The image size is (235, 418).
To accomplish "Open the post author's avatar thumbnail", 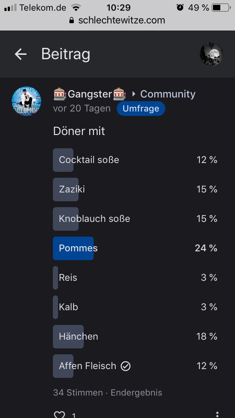I will tap(26, 101).
